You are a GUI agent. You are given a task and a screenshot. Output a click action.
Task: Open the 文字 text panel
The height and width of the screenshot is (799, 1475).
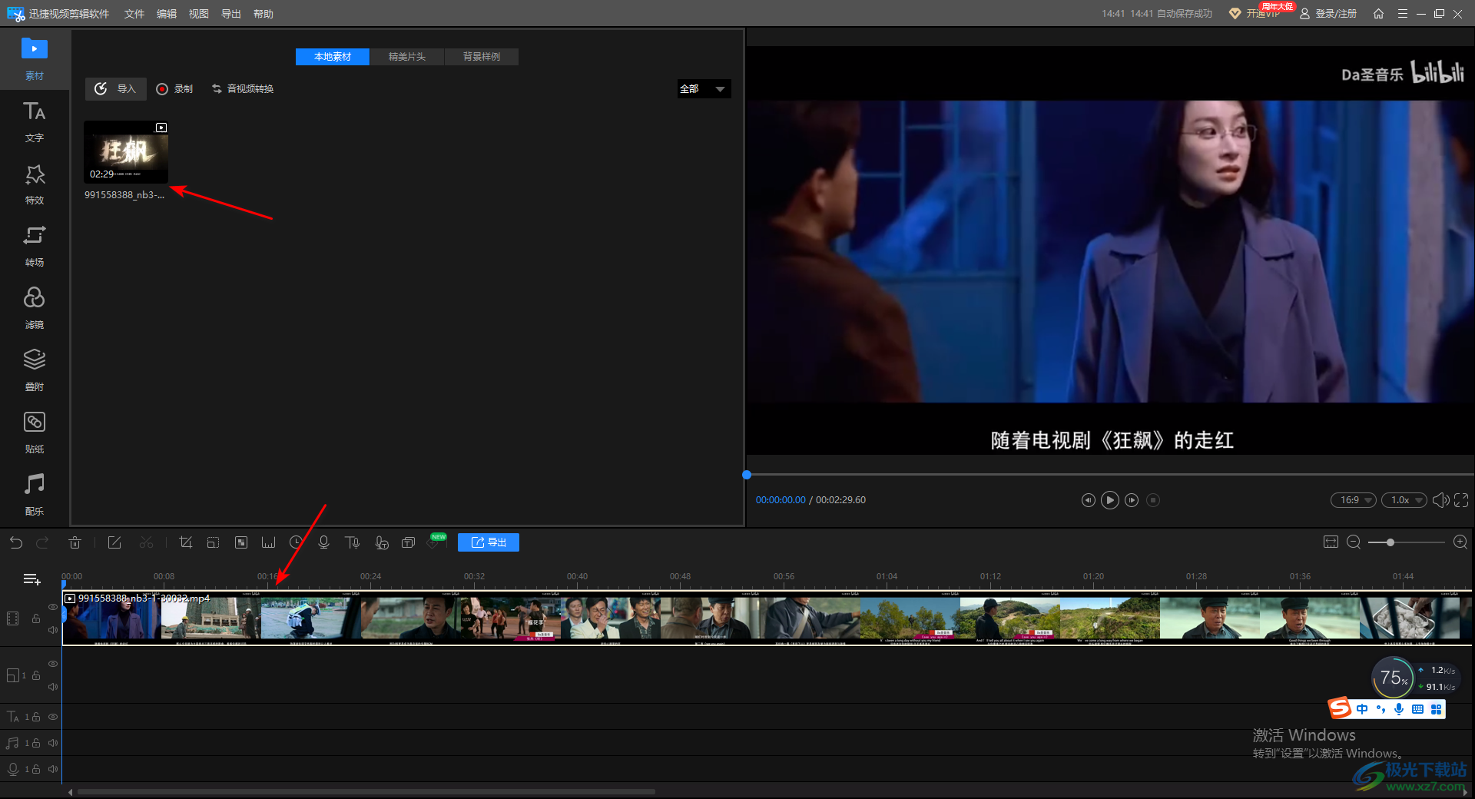(x=34, y=121)
